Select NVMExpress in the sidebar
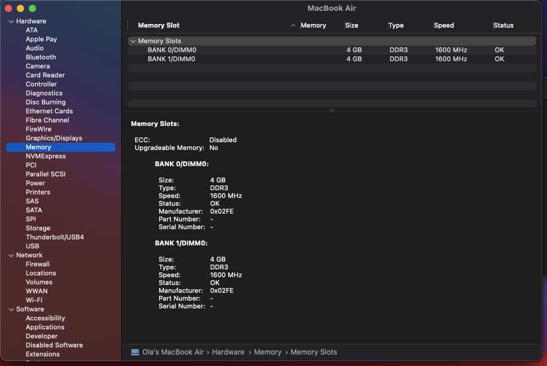Viewport: 547px width, 366px height. click(46, 156)
